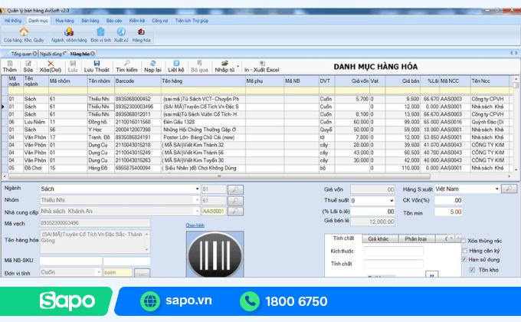521x322 pixels.
Task: Click the Nạp lại reload icon
Action: (x=152, y=67)
